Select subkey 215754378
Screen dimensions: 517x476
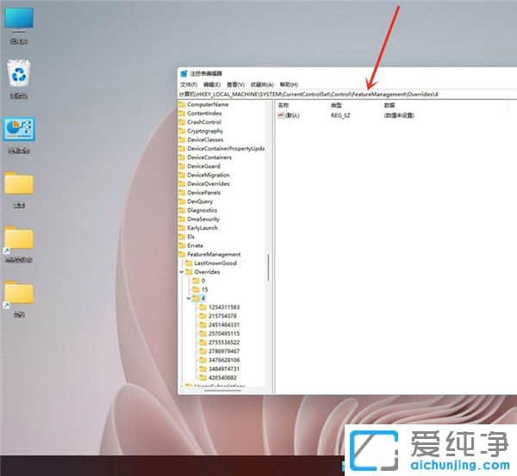point(222,316)
